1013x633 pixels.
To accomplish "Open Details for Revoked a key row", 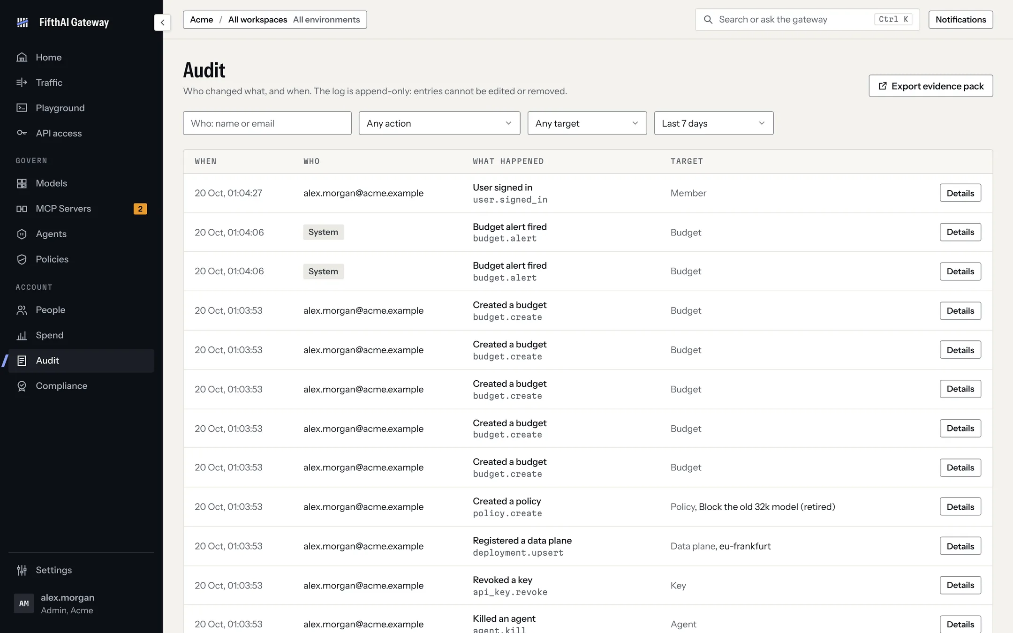I will [x=960, y=585].
